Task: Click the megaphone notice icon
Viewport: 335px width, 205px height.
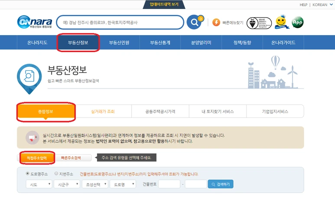Action: pyautogui.click(x=32, y=138)
